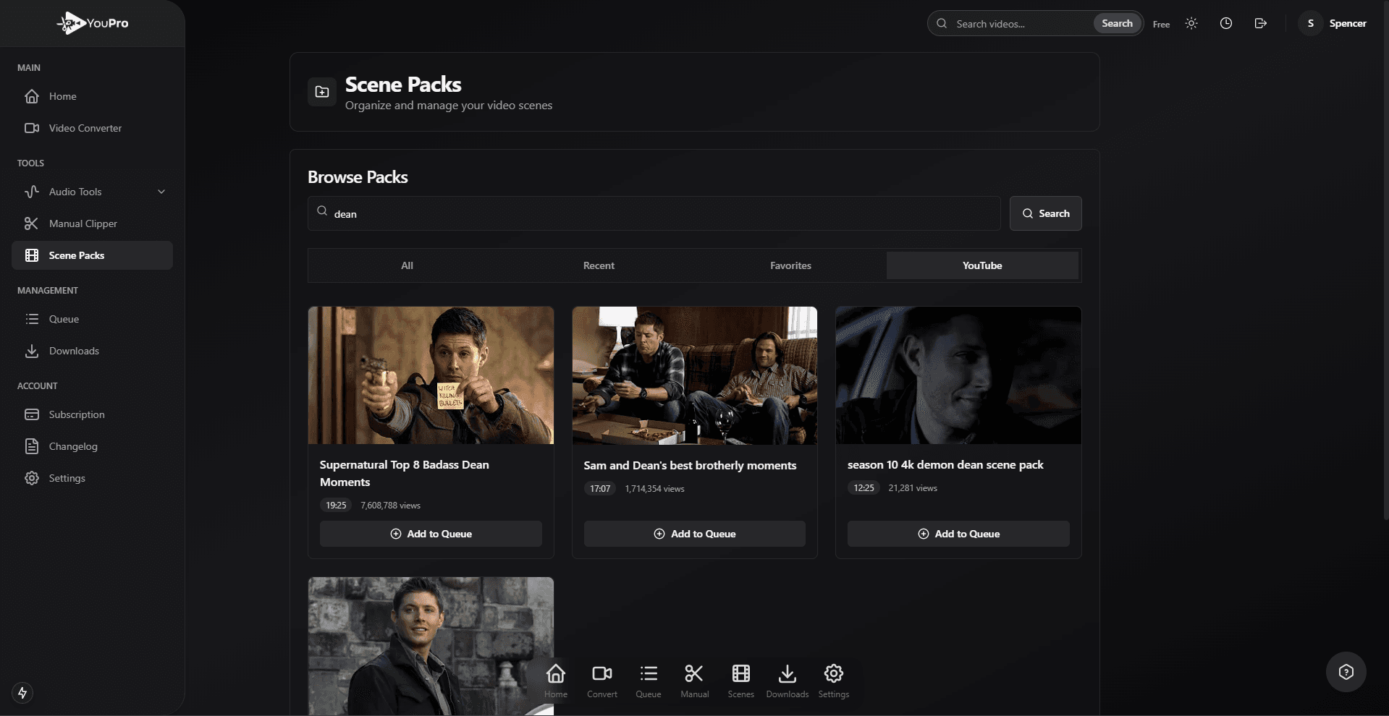Expand the Audio Tools submenu chevron

[x=161, y=192]
